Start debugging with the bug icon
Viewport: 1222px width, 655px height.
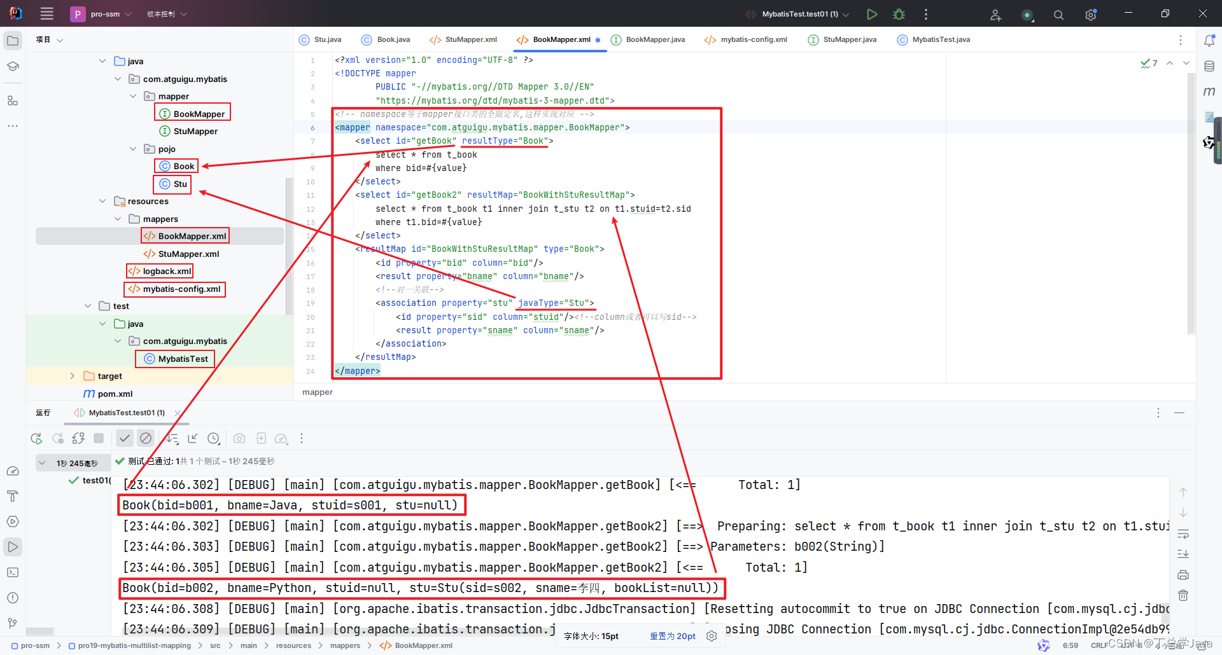click(x=899, y=13)
